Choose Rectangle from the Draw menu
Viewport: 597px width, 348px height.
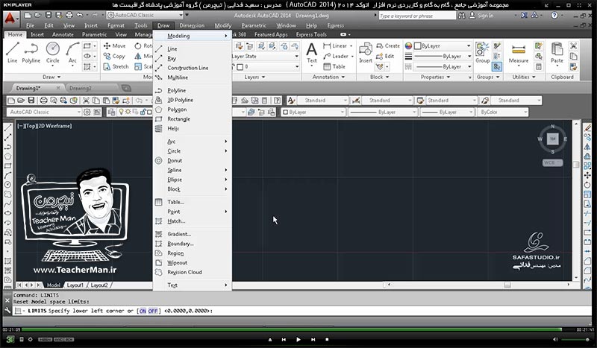pyautogui.click(x=193, y=118)
